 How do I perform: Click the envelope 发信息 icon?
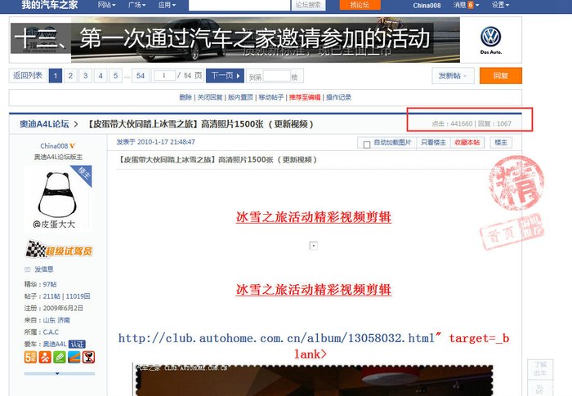coord(29,269)
